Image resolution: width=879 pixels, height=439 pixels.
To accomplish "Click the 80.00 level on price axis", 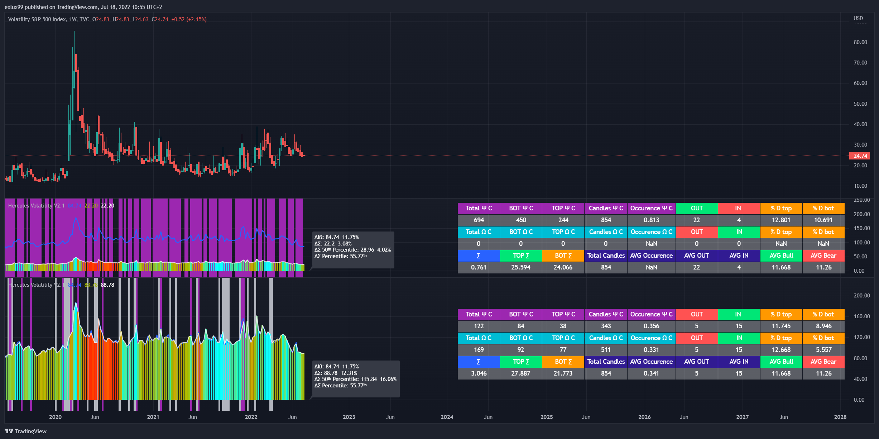I will pos(860,42).
